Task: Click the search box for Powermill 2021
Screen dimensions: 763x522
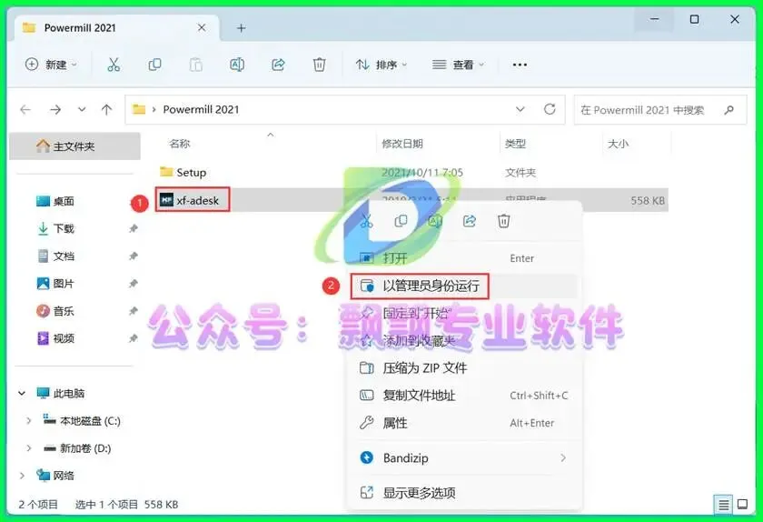Action: point(660,110)
